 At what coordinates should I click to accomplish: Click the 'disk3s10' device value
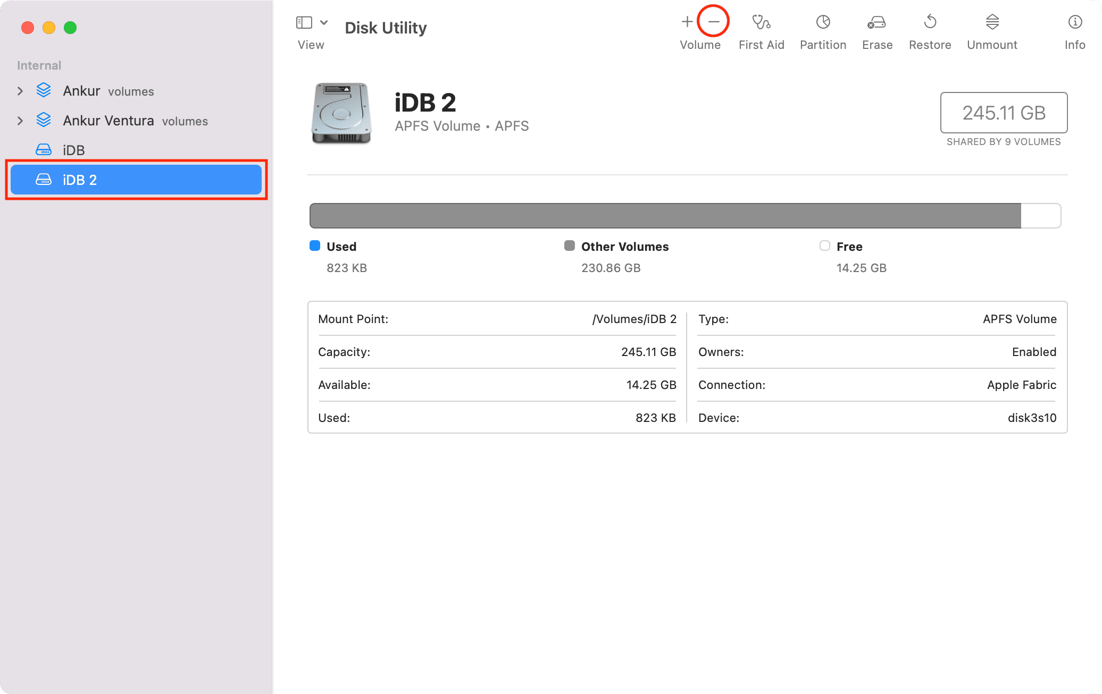[1032, 418]
